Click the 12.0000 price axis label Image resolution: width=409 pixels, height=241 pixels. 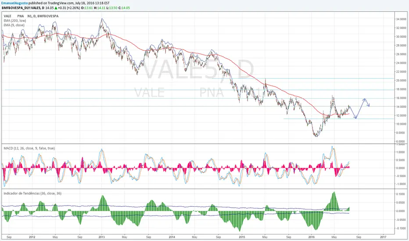click(x=401, y=115)
